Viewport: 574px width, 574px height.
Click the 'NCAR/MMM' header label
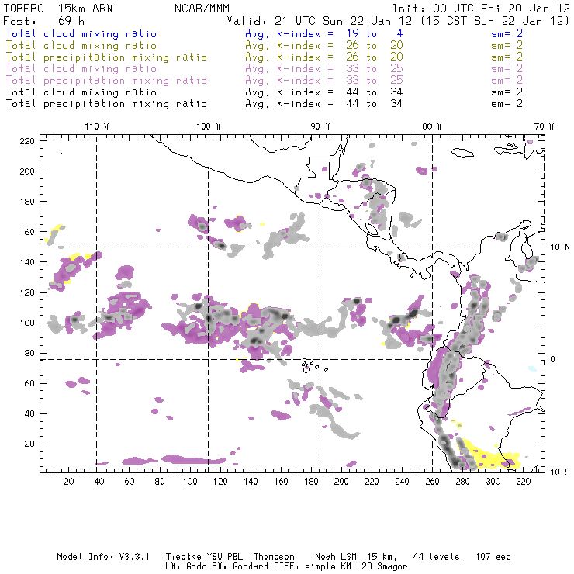202,9
